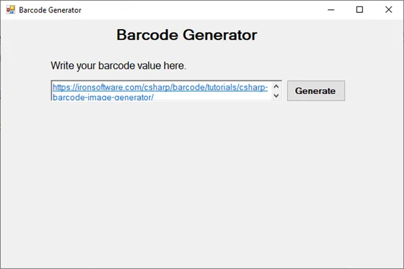This screenshot has height=269, width=404.
Task: Click the second URL line "barcode-image-generator/"
Action: click(102, 97)
